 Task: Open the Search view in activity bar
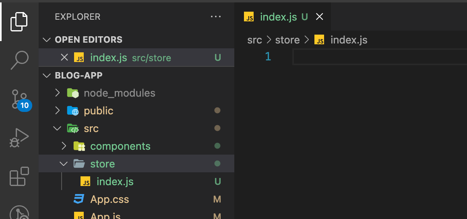pyautogui.click(x=20, y=60)
